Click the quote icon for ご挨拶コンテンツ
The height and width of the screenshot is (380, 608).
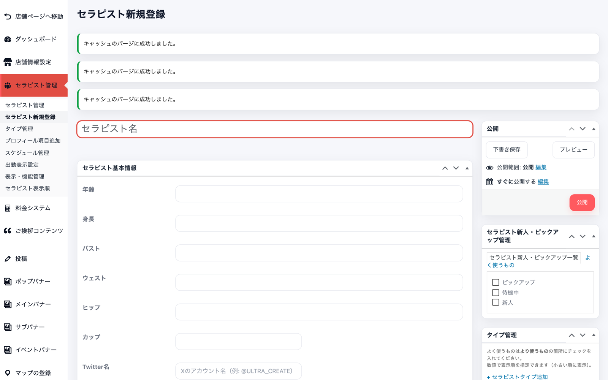pyautogui.click(x=8, y=231)
